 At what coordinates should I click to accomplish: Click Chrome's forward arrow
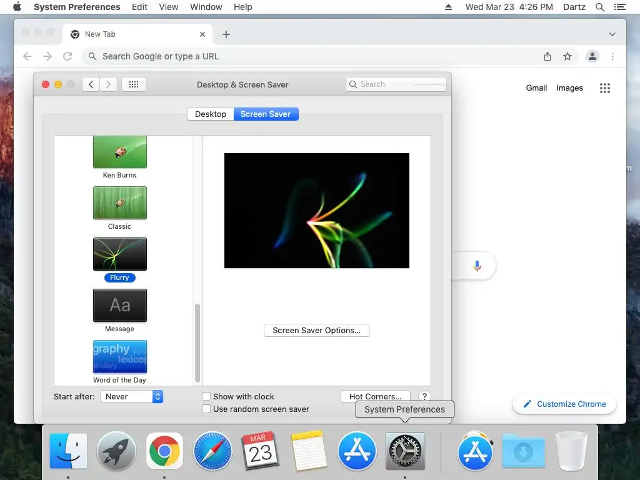[x=47, y=56]
